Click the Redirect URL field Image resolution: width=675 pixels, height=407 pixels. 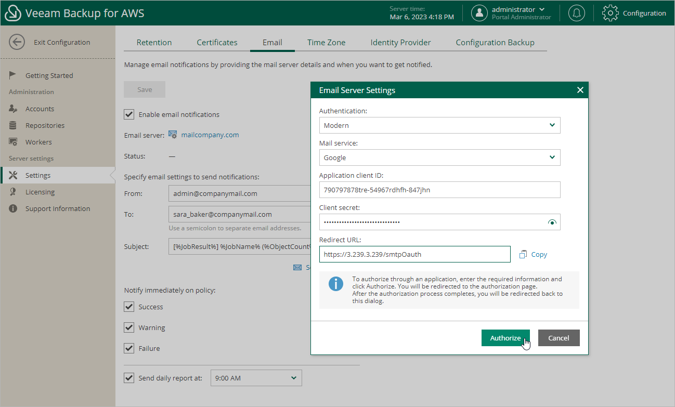coord(415,254)
